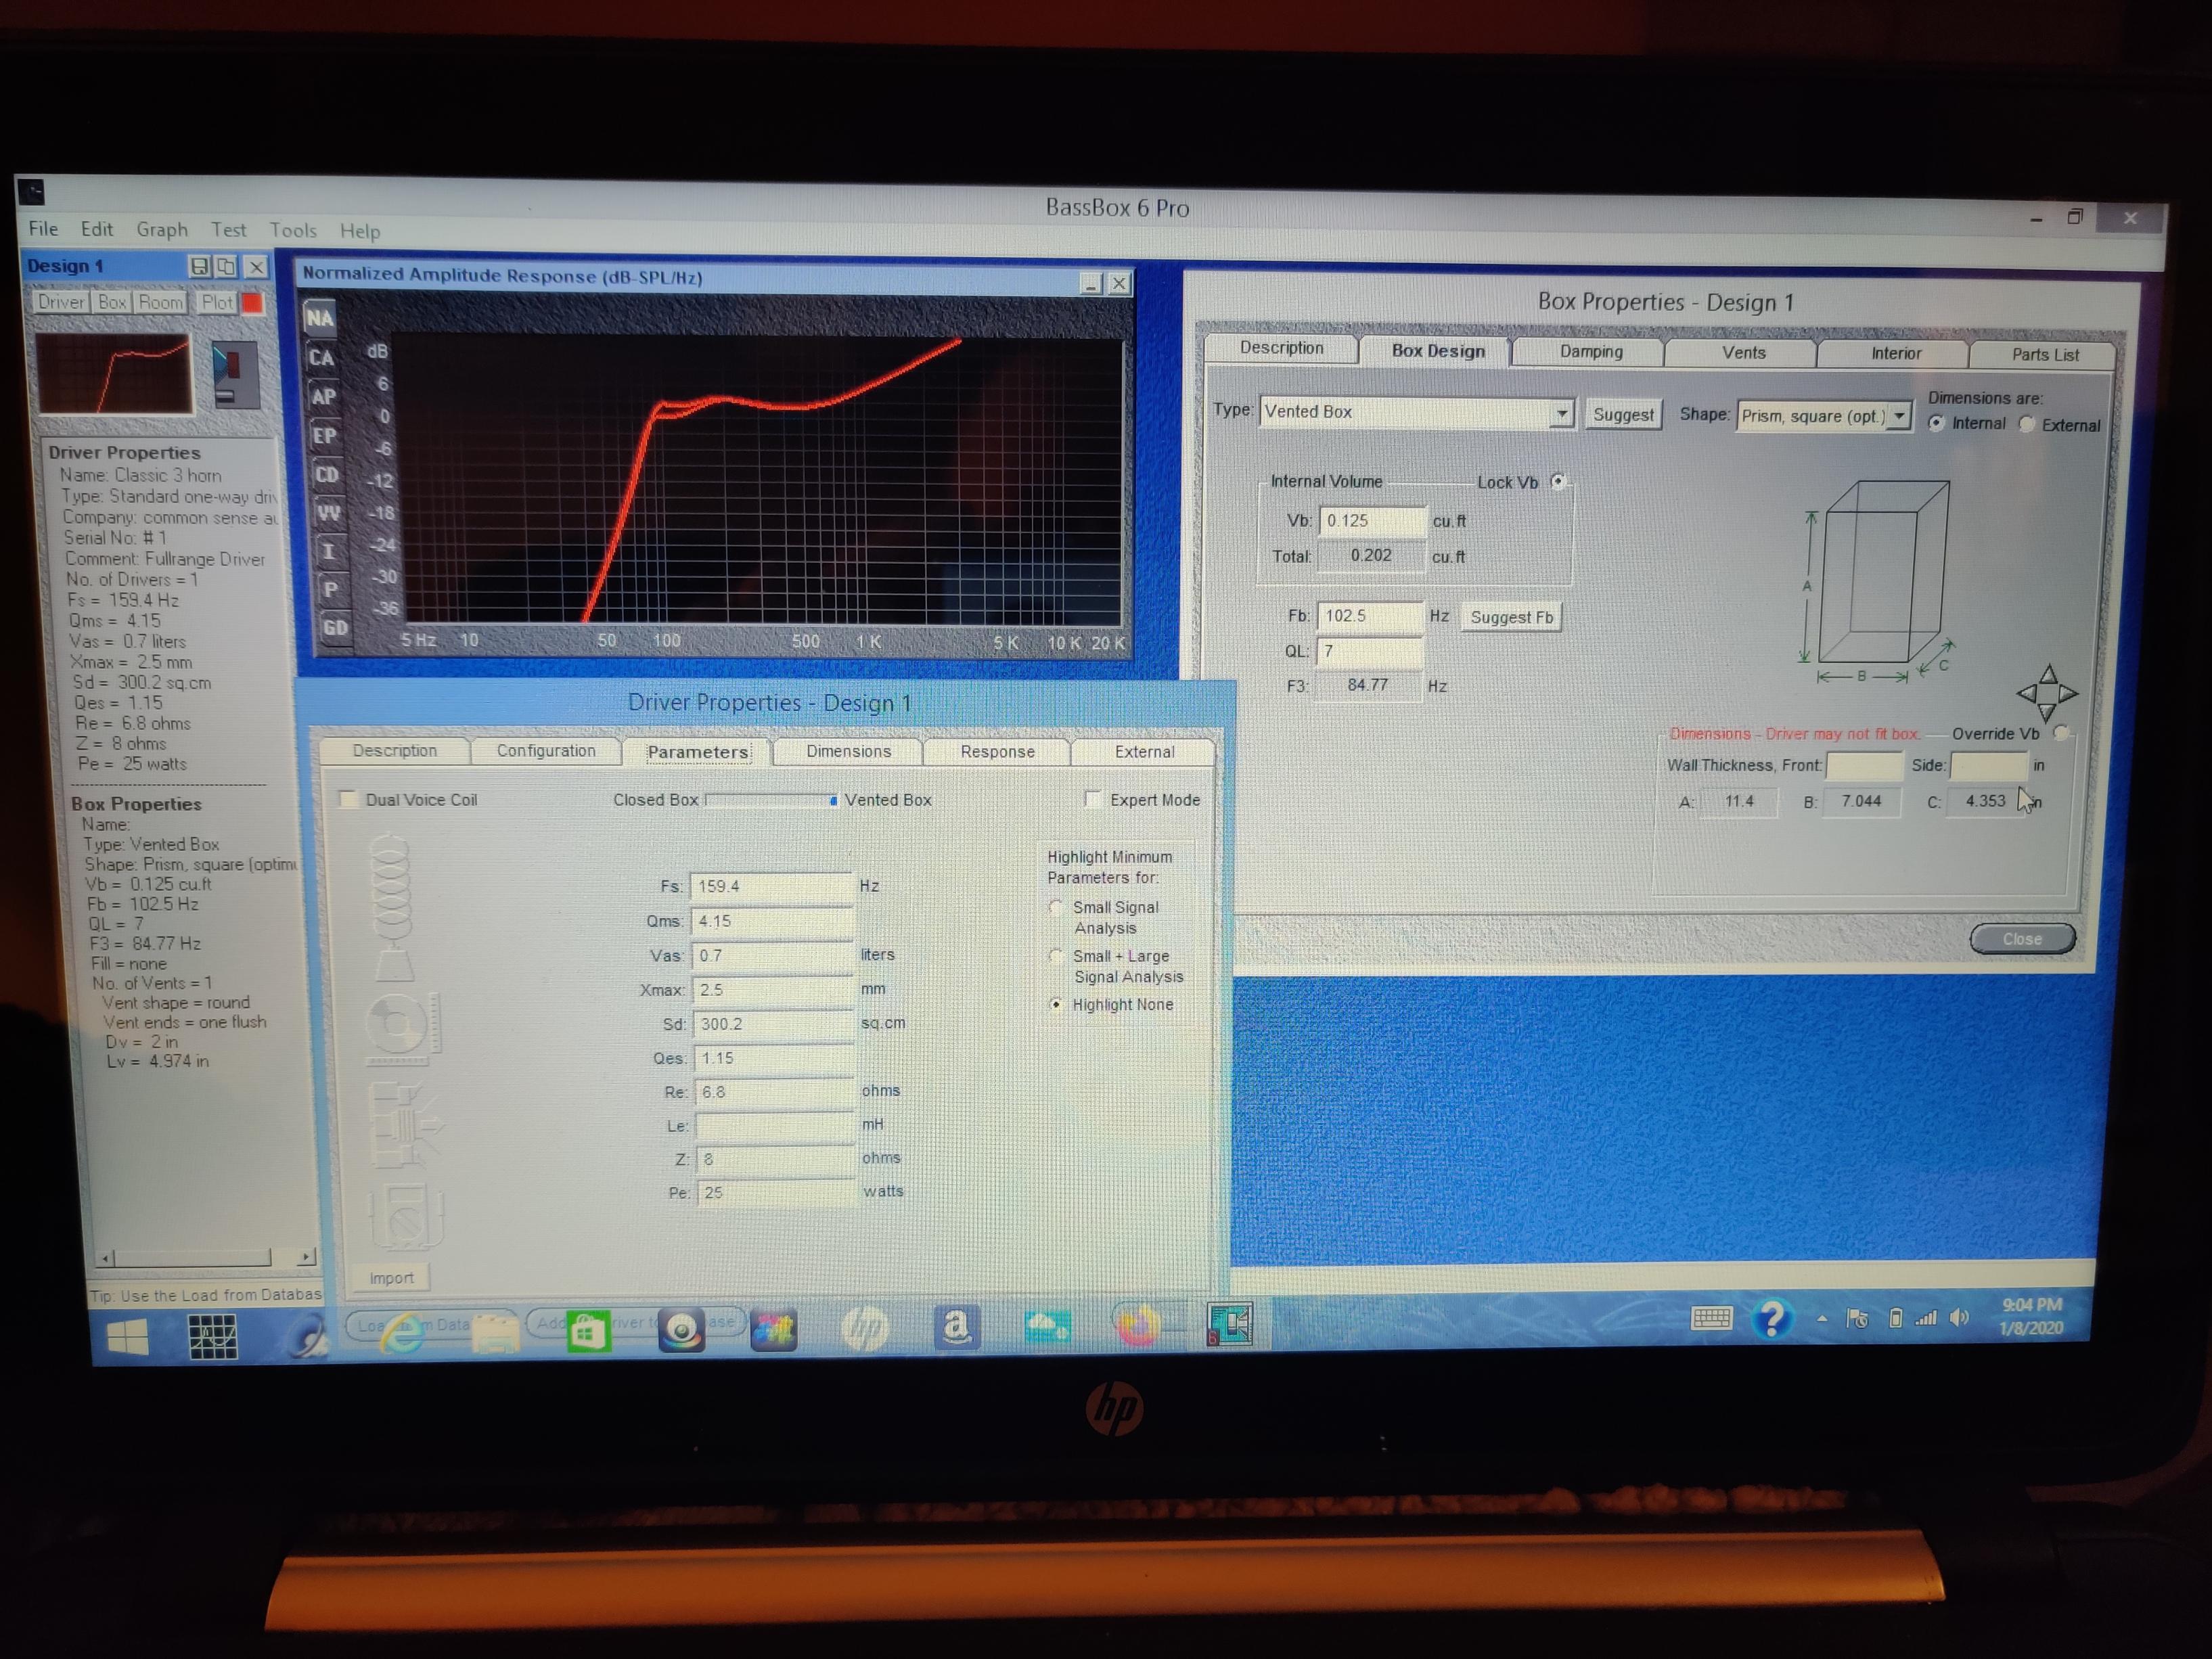Click Close in Box Properties
This screenshot has height=1659, width=2212.
coord(2022,939)
